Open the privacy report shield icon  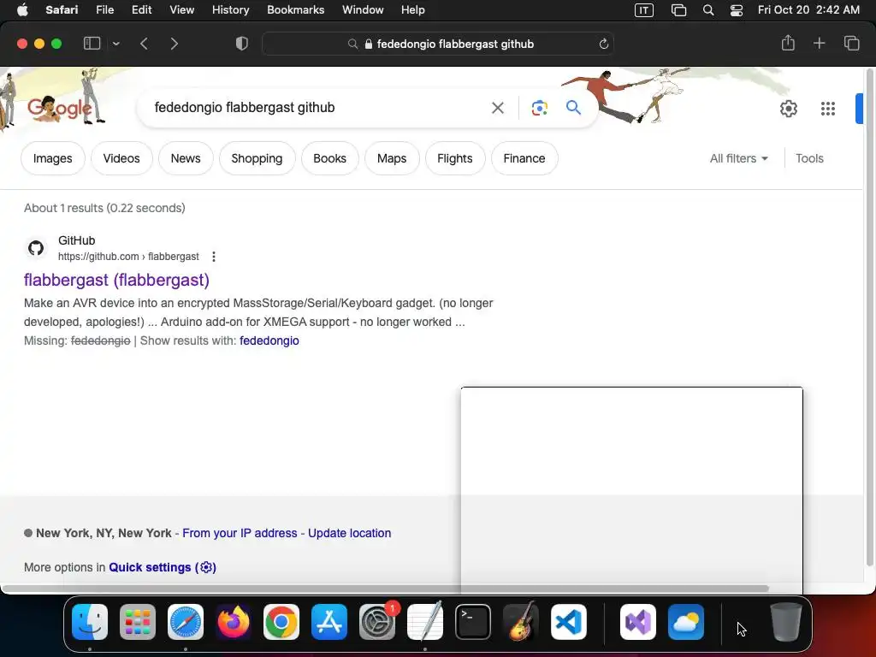pos(242,44)
